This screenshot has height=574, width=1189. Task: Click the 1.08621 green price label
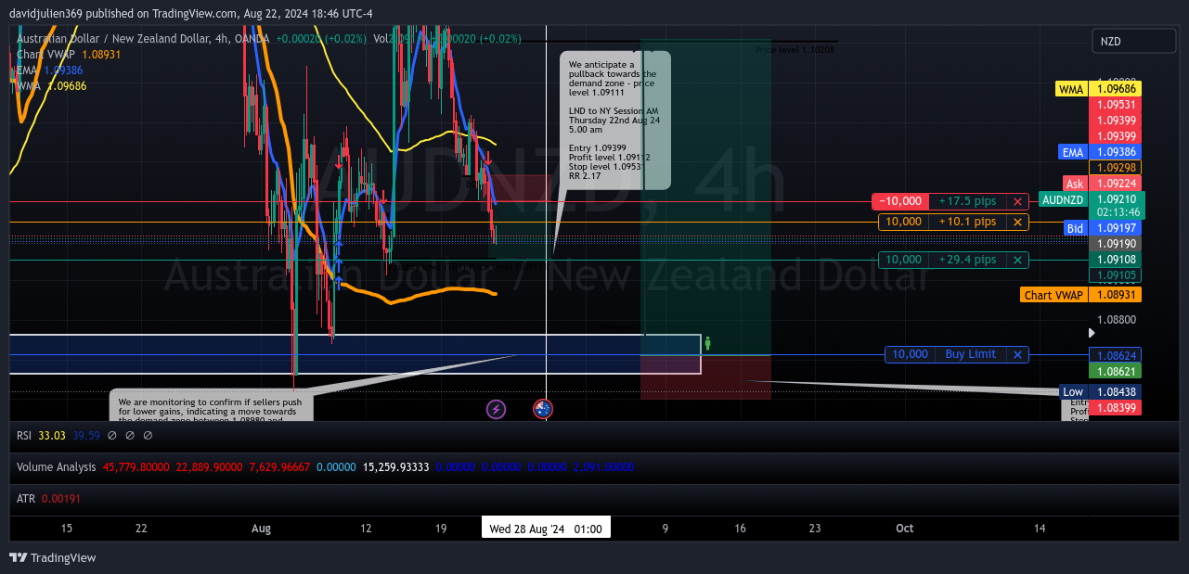(1115, 371)
